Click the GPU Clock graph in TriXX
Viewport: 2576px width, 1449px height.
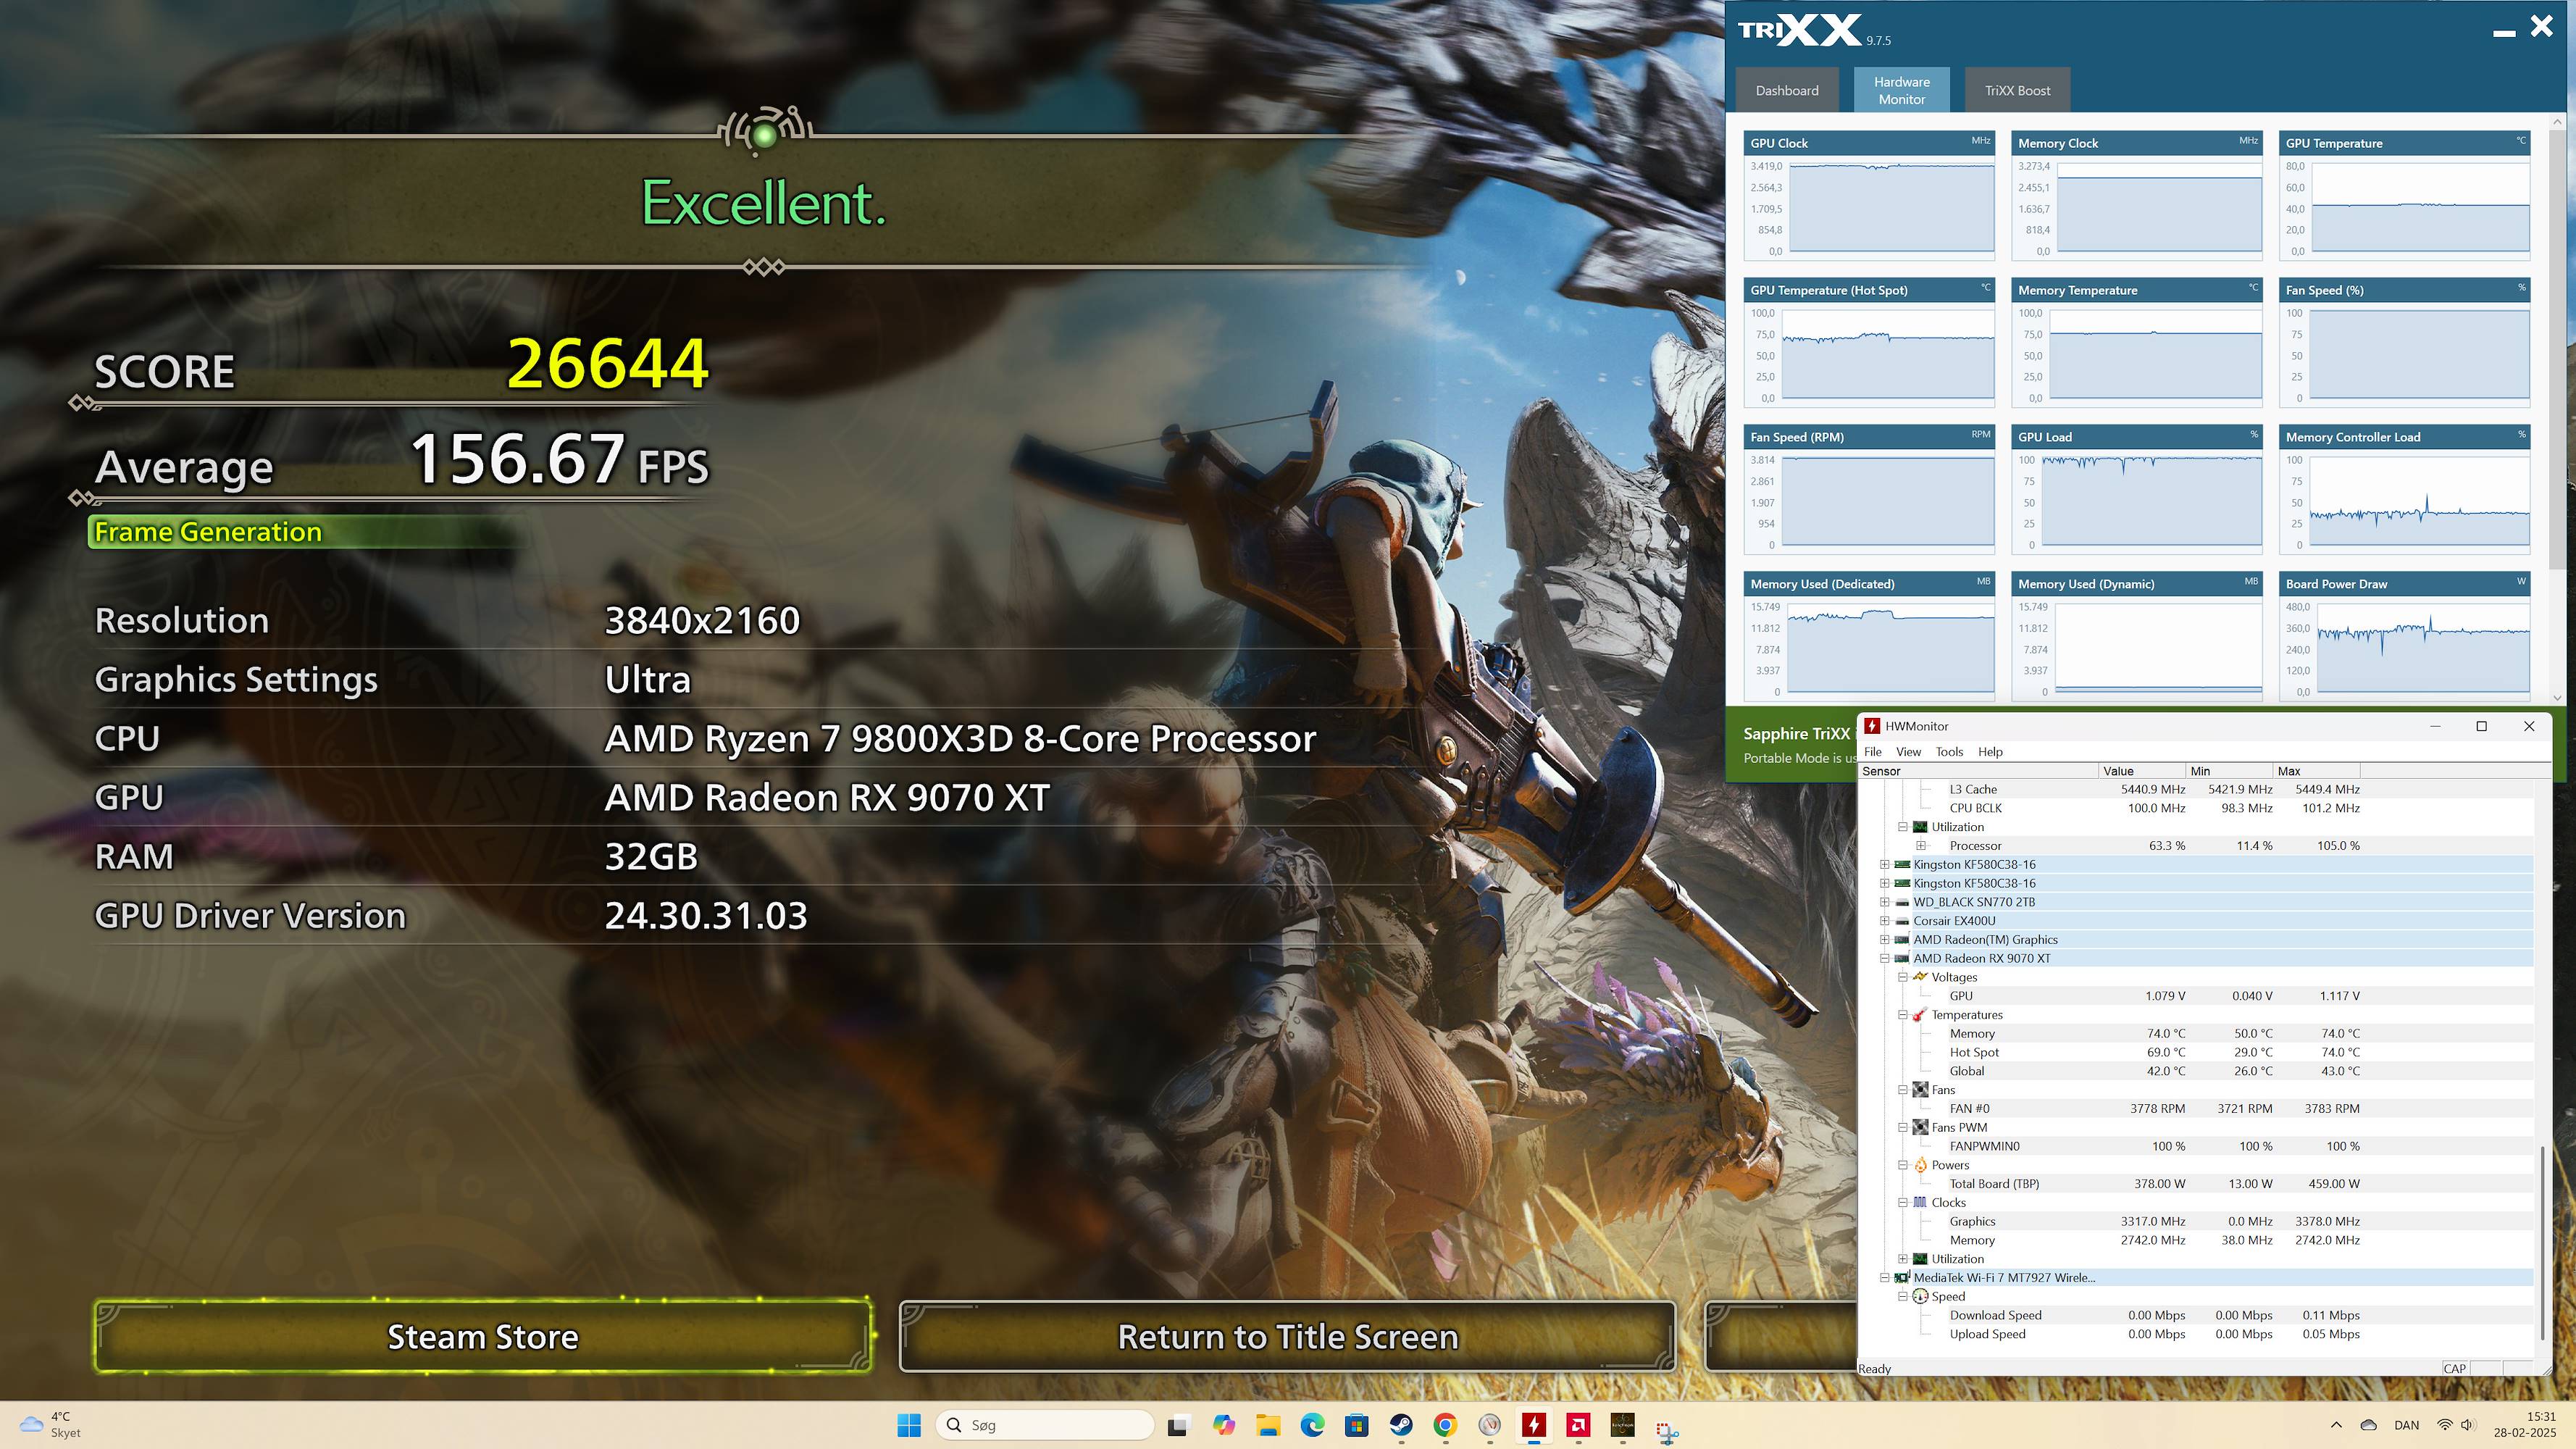coord(1869,195)
